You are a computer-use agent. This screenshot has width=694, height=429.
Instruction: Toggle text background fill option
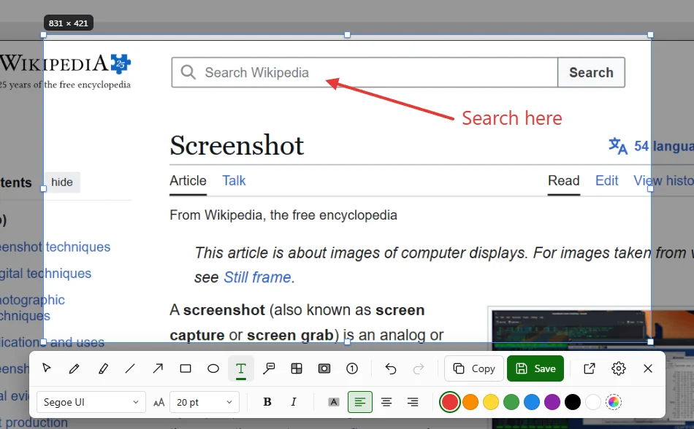click(334, 402)
